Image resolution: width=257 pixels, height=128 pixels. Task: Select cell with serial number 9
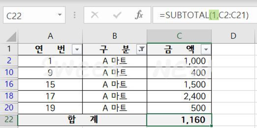[x=50, y=73]
